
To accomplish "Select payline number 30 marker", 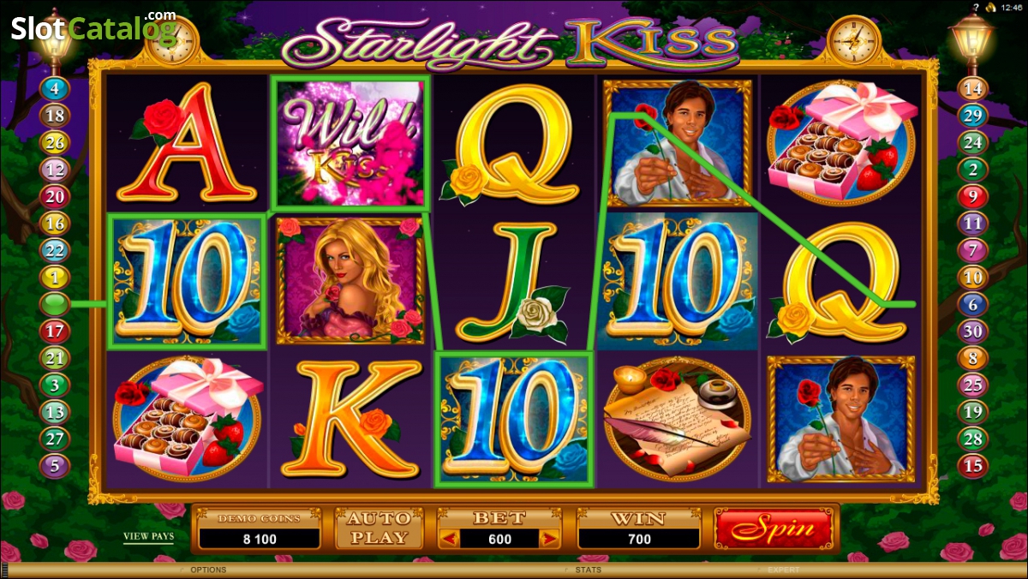I will click(x=973, y=331).
